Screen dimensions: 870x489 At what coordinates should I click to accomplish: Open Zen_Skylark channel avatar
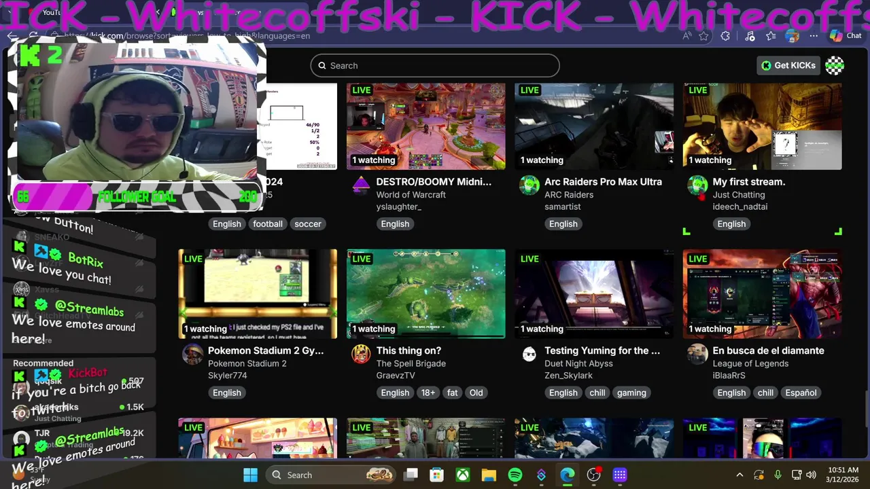point(529,354)
